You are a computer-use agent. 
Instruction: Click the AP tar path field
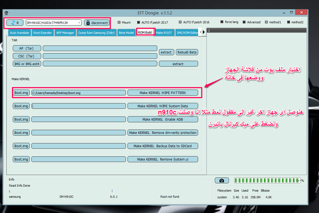click(x=100, y=48)
